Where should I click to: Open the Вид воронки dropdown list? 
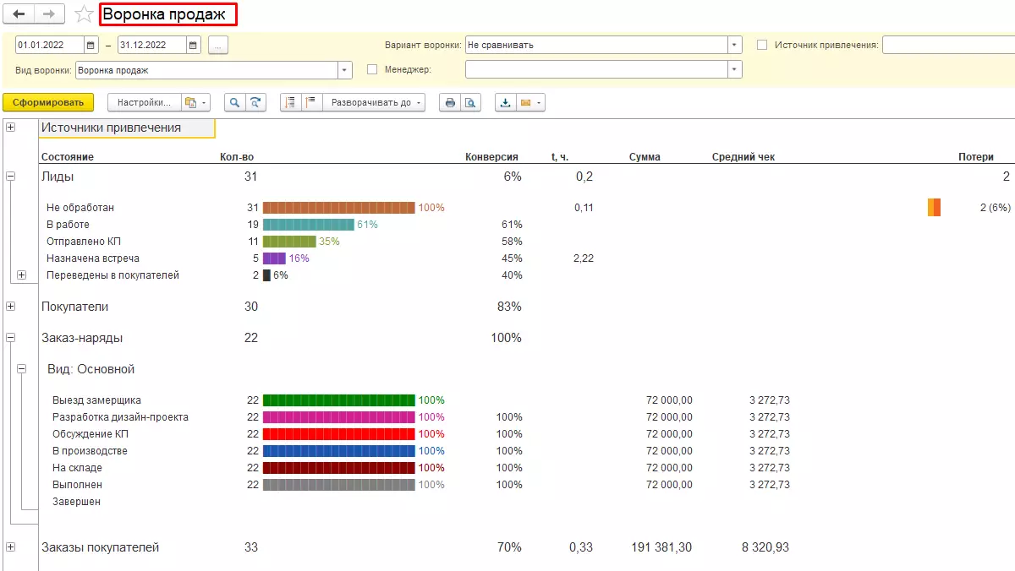(345, 71)
